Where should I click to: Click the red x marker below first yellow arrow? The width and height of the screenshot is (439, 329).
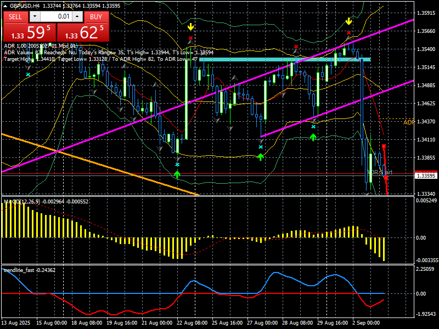tap(190, 38)
